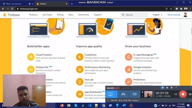Click the Predictions wand icon
The height and width of the screenshot is (108, 192).
(128, 82)
